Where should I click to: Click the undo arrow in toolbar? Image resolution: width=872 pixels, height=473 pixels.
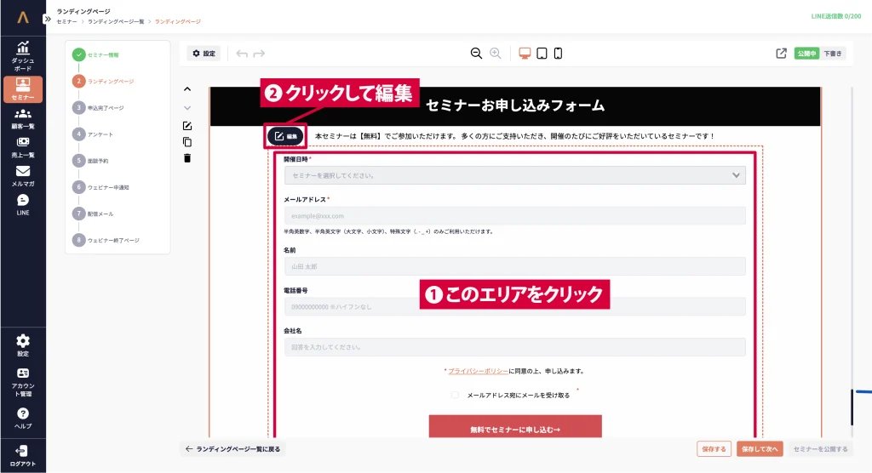(x=242, y=54)
